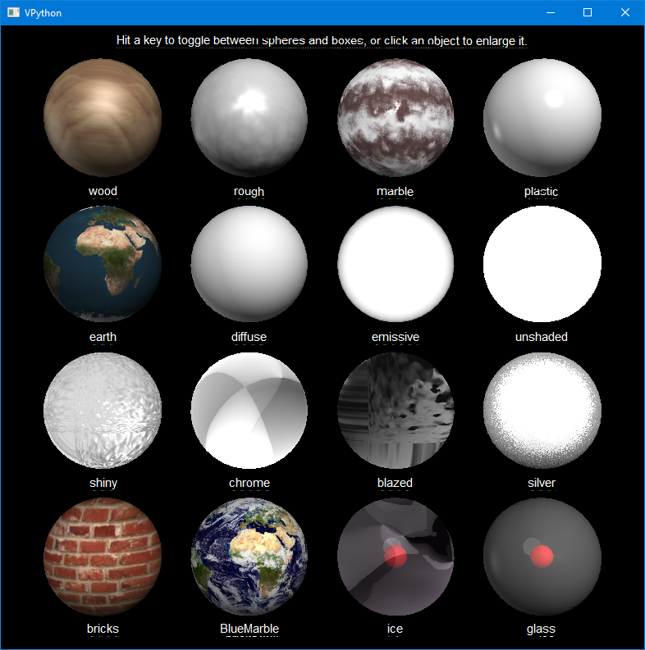The width and height of the screenshot is (645, 650).
Task: Enlarge the ice material sphere
Action: tap(396, 557)
